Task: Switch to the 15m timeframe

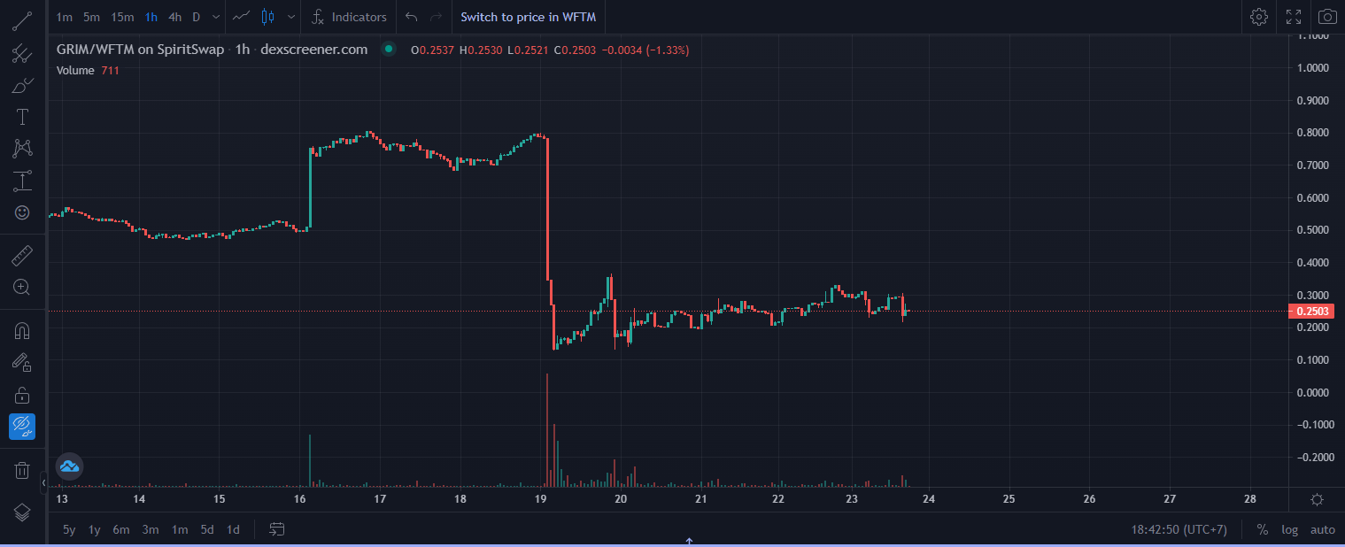Action: coord(122,17)
